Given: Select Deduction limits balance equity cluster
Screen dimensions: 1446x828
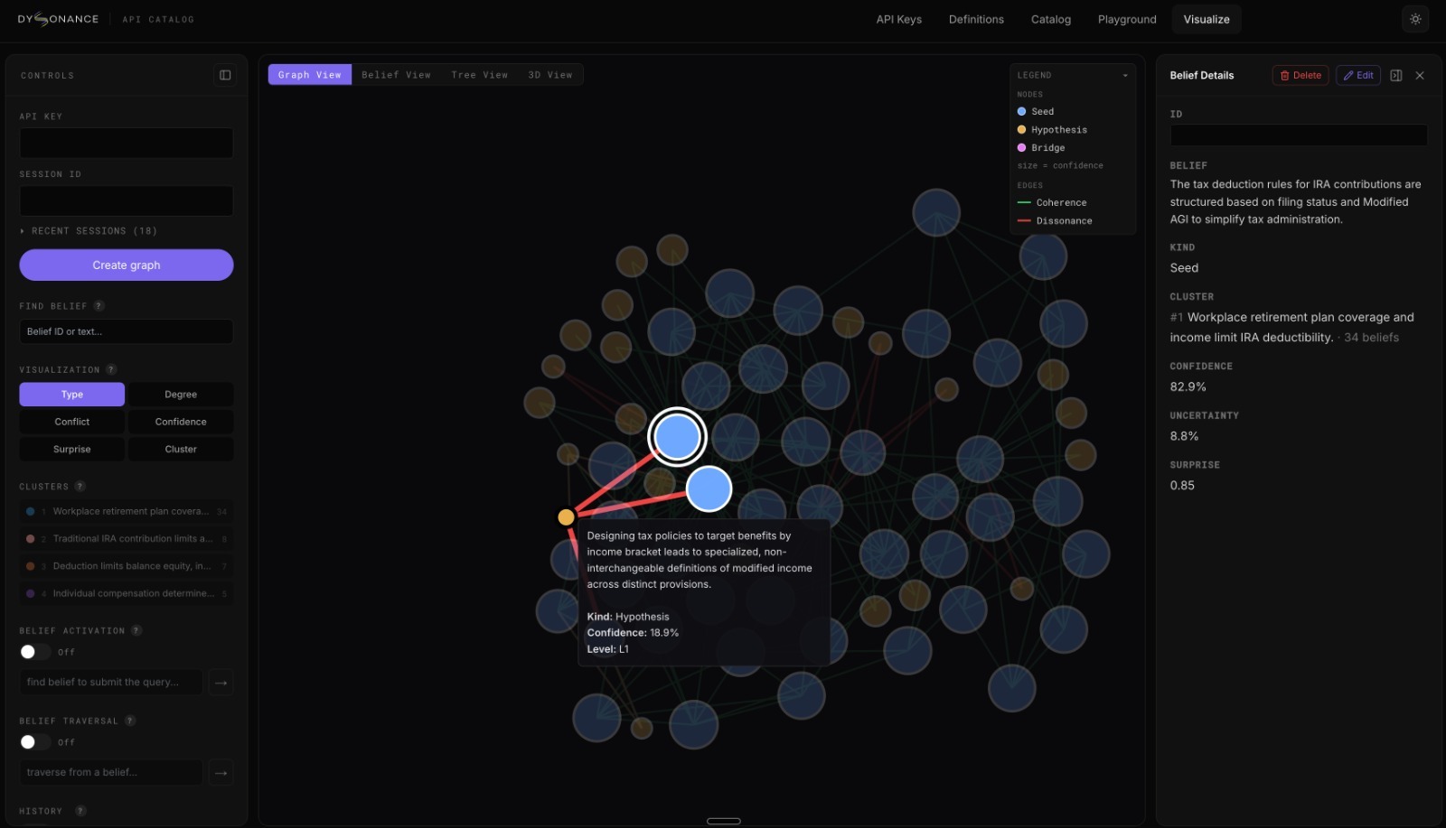Looking at the screenshot, I should point(127,566).
